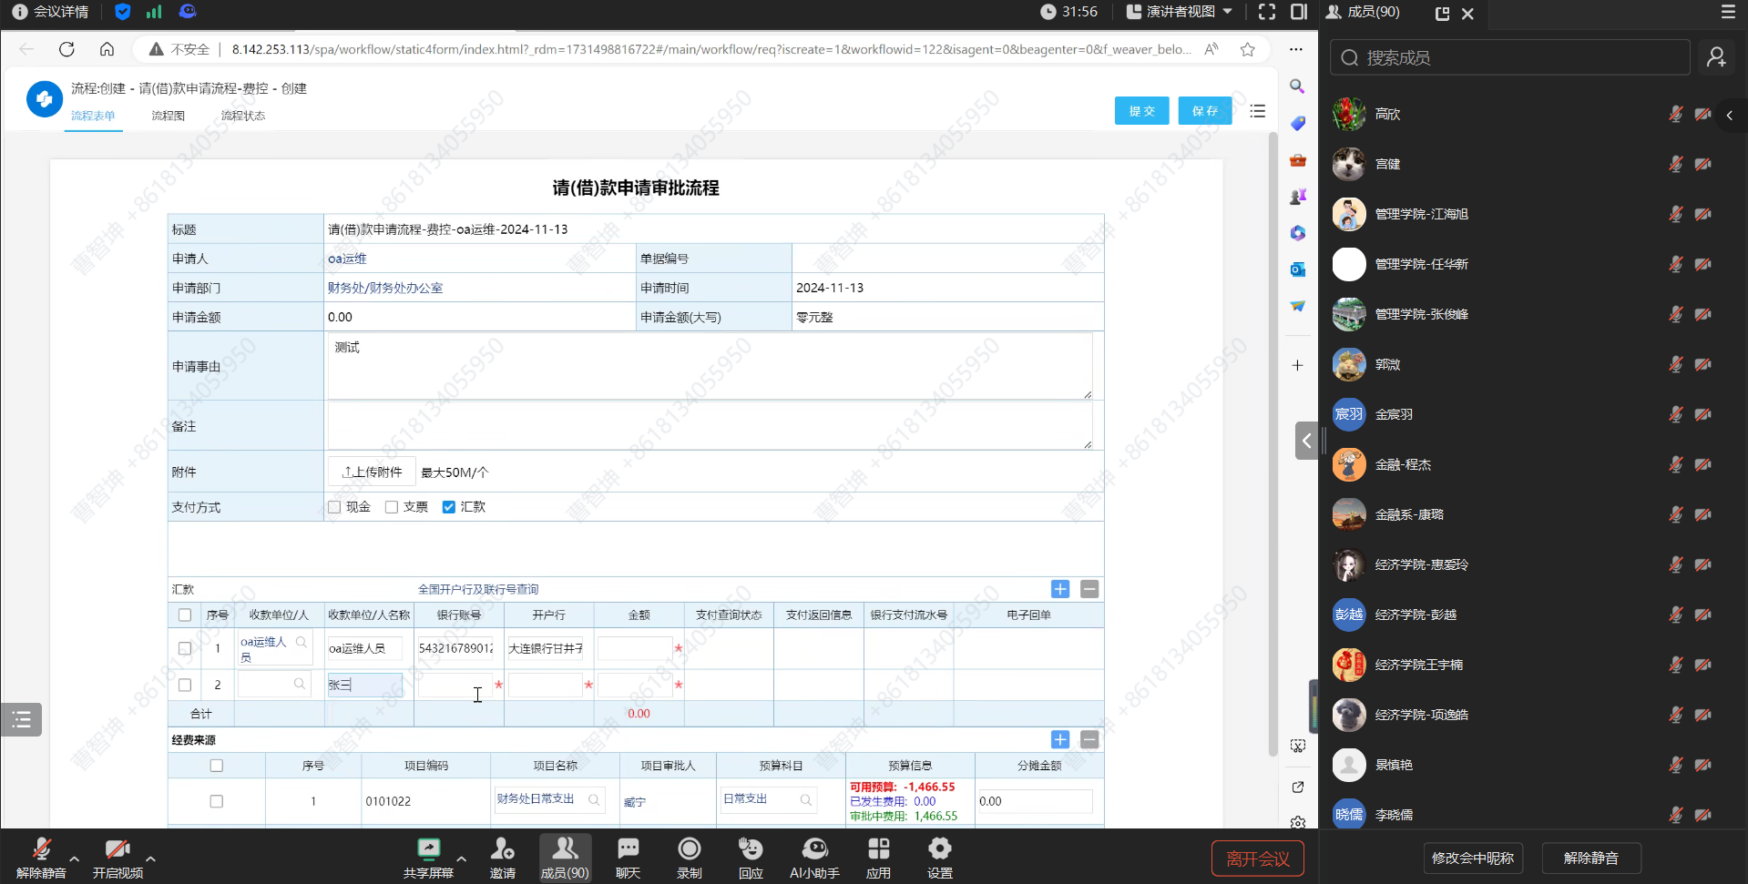Remove a row from the 汇款 table
Viewport: 1748px width, 884px height.
pos(1089,589)
